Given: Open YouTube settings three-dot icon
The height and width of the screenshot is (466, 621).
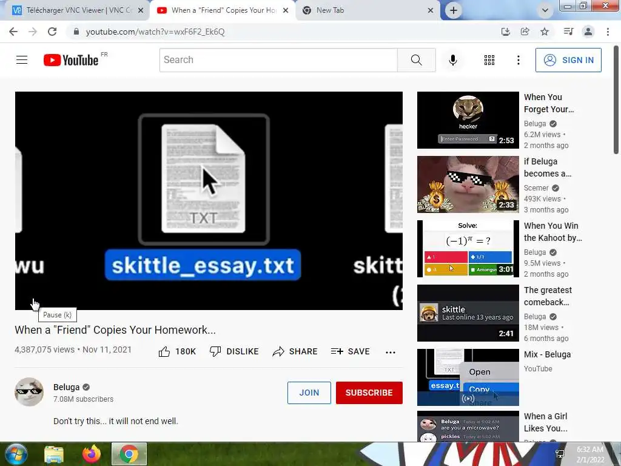Looking at the screenshot, I should pos(519,60).
